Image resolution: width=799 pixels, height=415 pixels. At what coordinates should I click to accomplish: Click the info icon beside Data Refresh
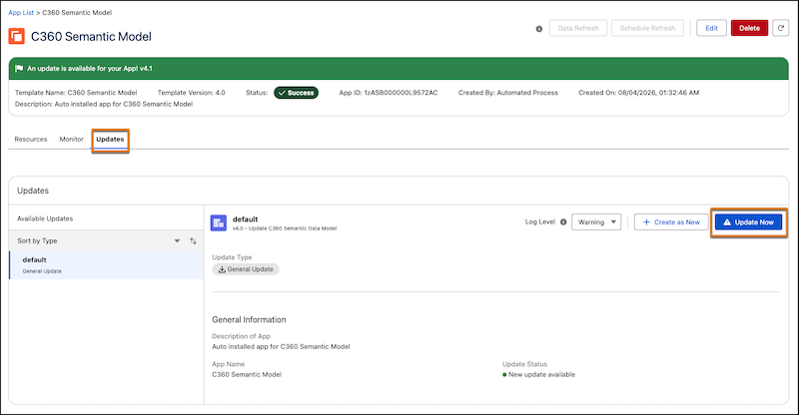(x=539, y=29)
